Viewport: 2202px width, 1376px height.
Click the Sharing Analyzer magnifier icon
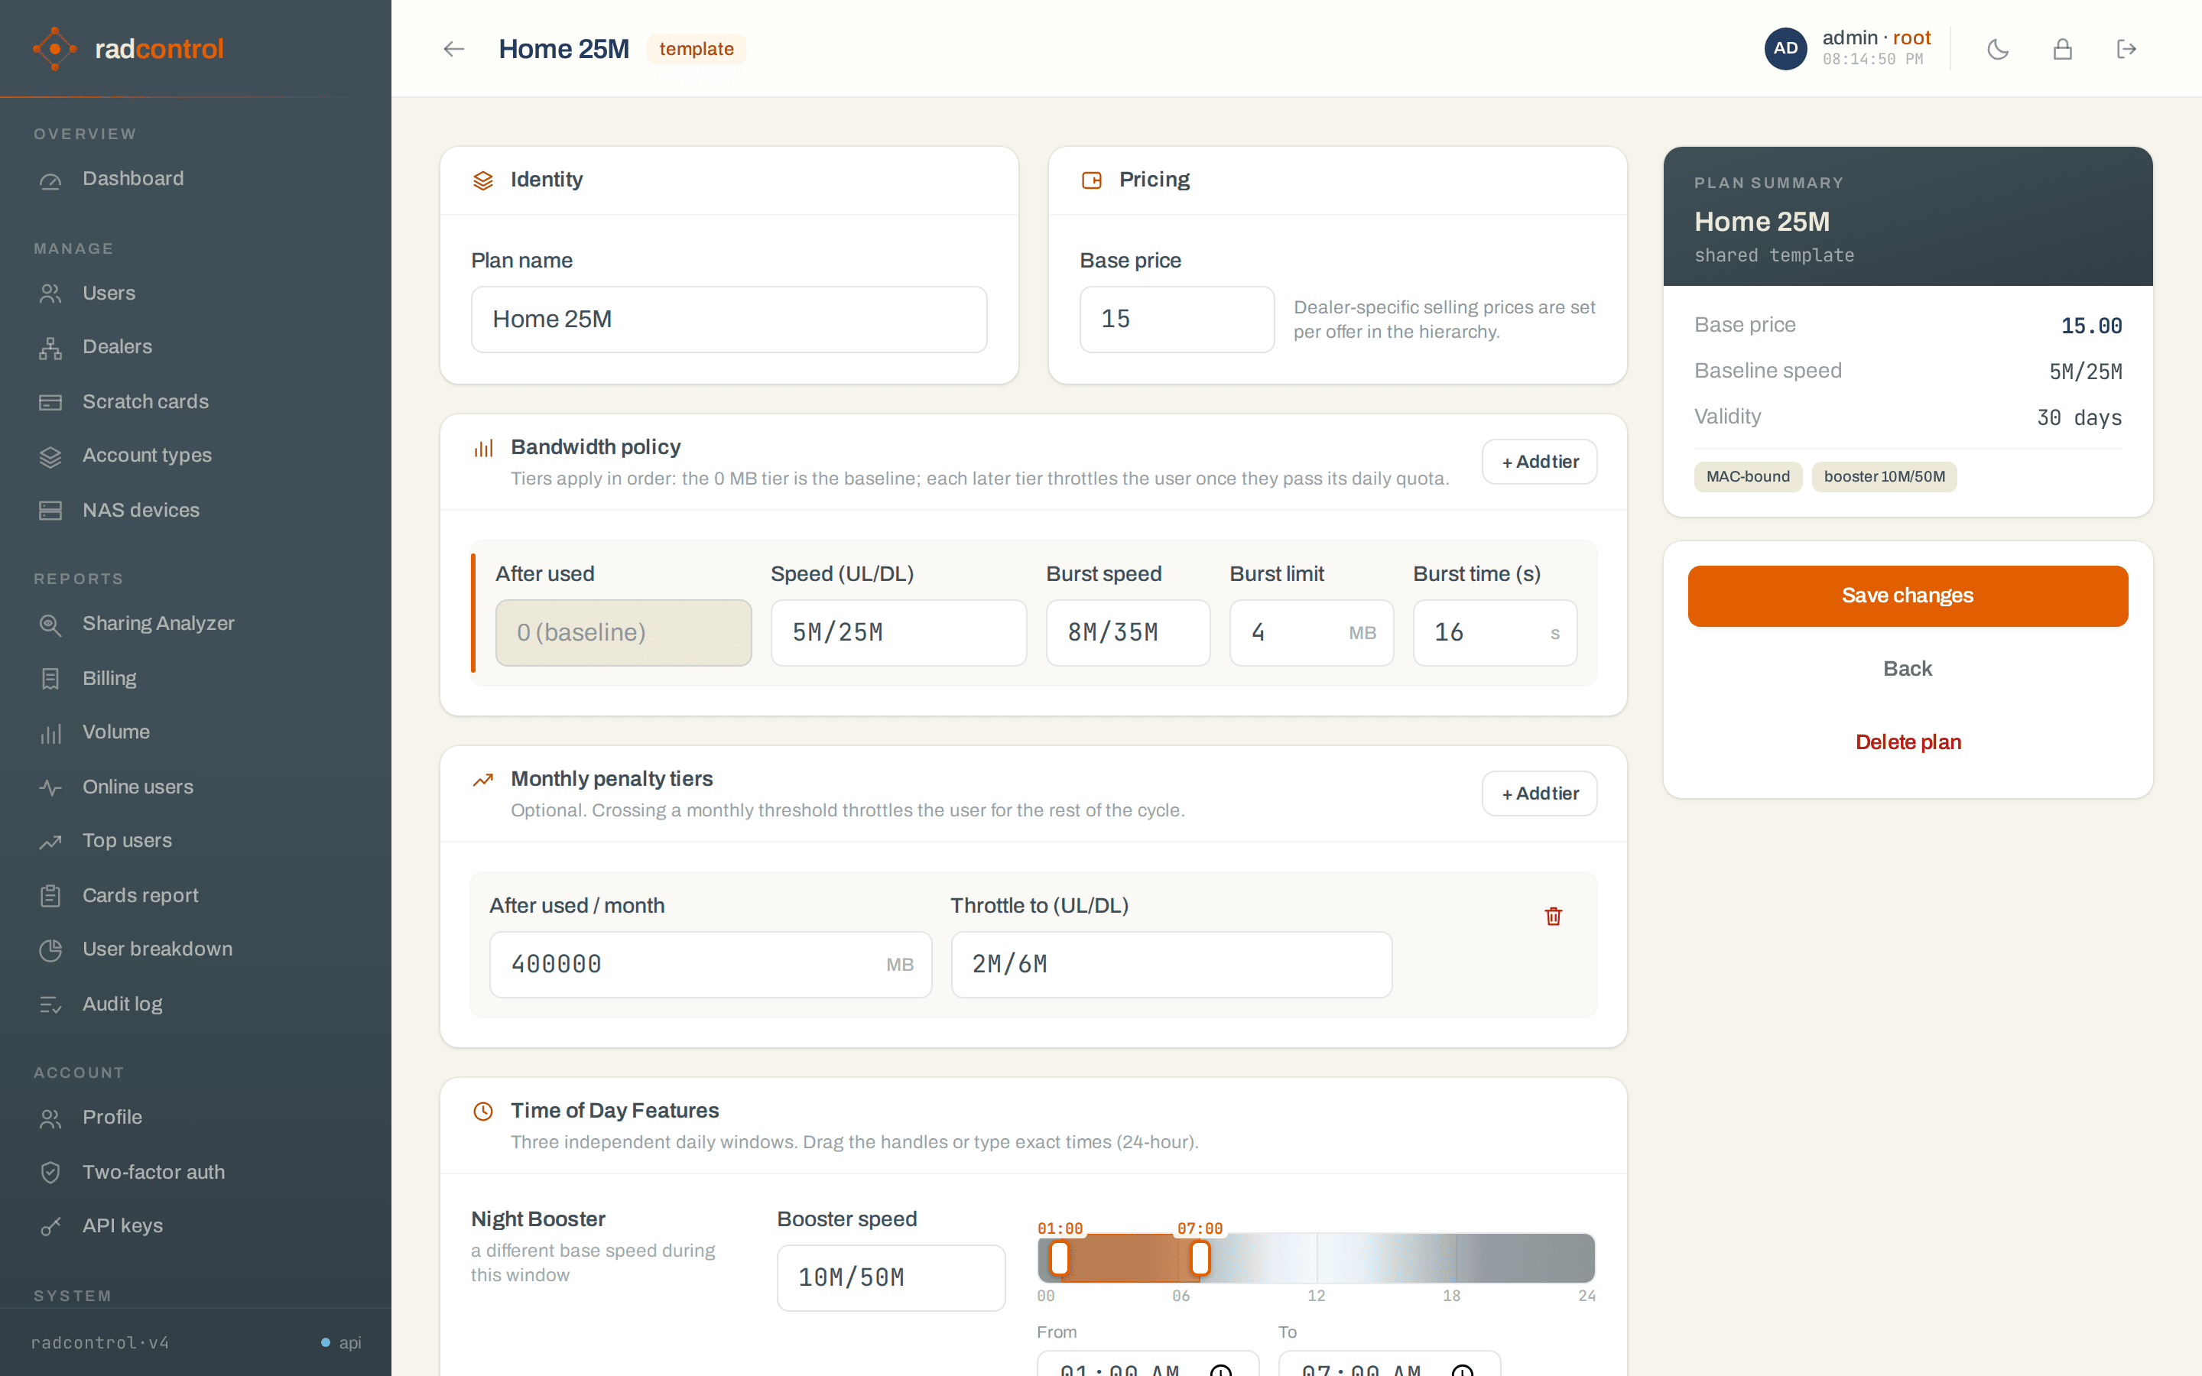click(x=51, y=625)
